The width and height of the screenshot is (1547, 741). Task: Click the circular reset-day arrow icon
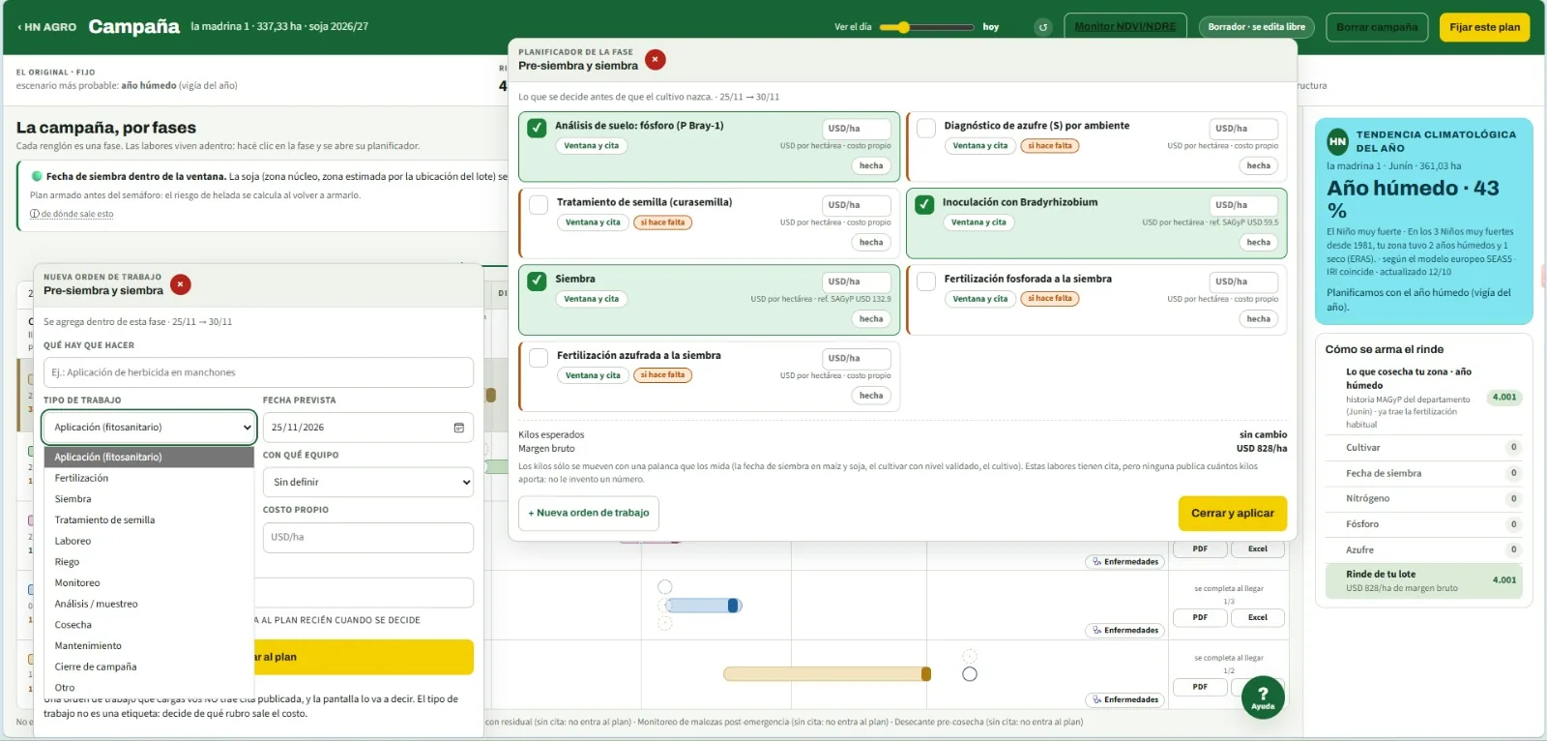click(1042, 27)
